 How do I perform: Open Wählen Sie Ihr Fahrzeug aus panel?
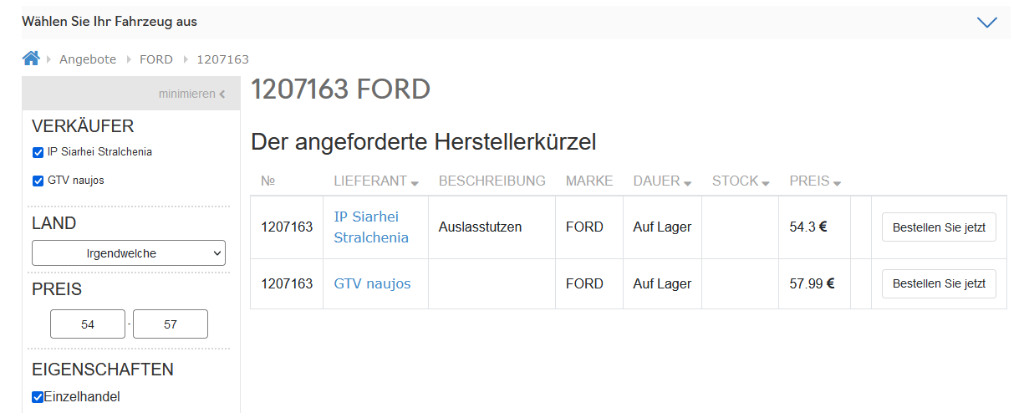coord(110,22)
